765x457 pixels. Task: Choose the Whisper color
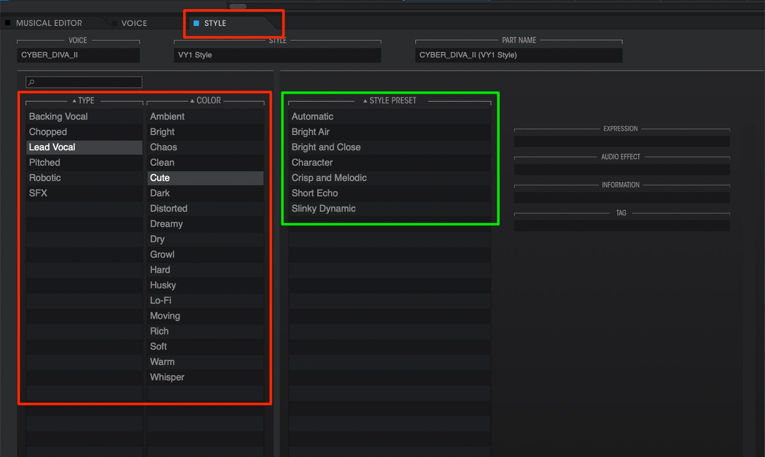(x=206, y=377)
